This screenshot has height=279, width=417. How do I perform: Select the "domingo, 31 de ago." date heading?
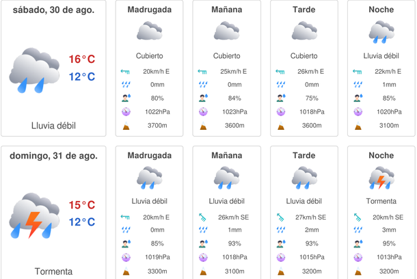53,156
